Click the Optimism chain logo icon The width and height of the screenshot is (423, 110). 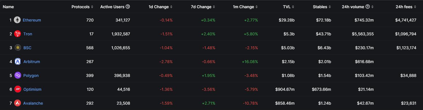click(x=18, y=89)
